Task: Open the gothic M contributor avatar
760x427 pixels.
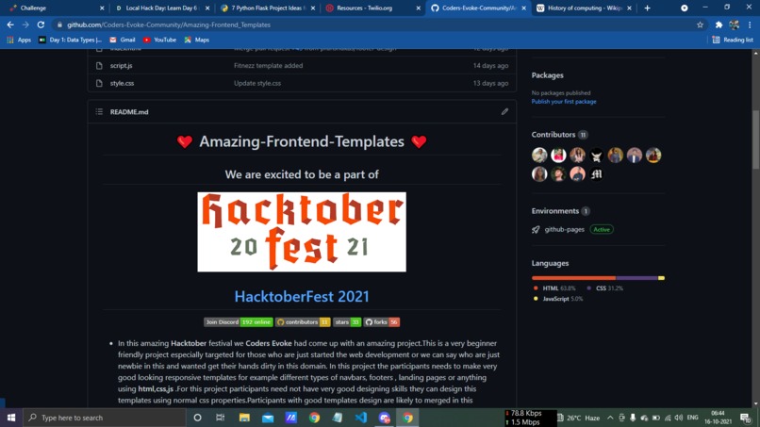Action: click(596, 174)
